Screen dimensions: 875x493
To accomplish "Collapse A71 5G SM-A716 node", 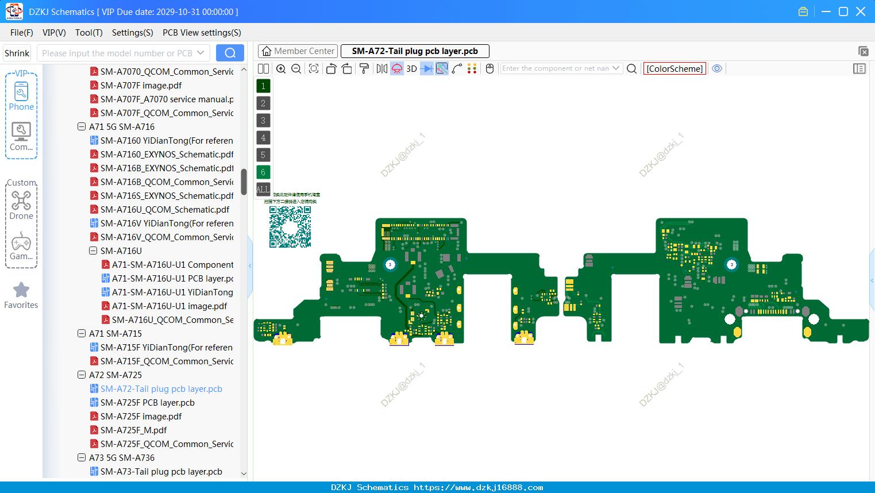I will [82, 126].
